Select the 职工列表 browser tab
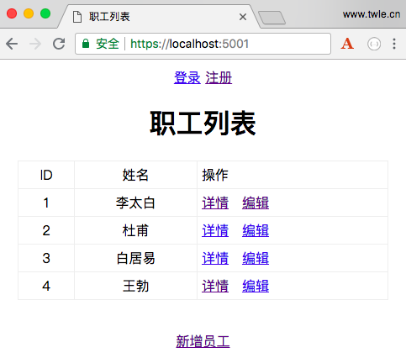 pyautogui.click(x=158, y=17)
